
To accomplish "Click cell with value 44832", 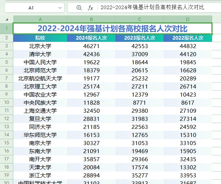I will [188, 46].
